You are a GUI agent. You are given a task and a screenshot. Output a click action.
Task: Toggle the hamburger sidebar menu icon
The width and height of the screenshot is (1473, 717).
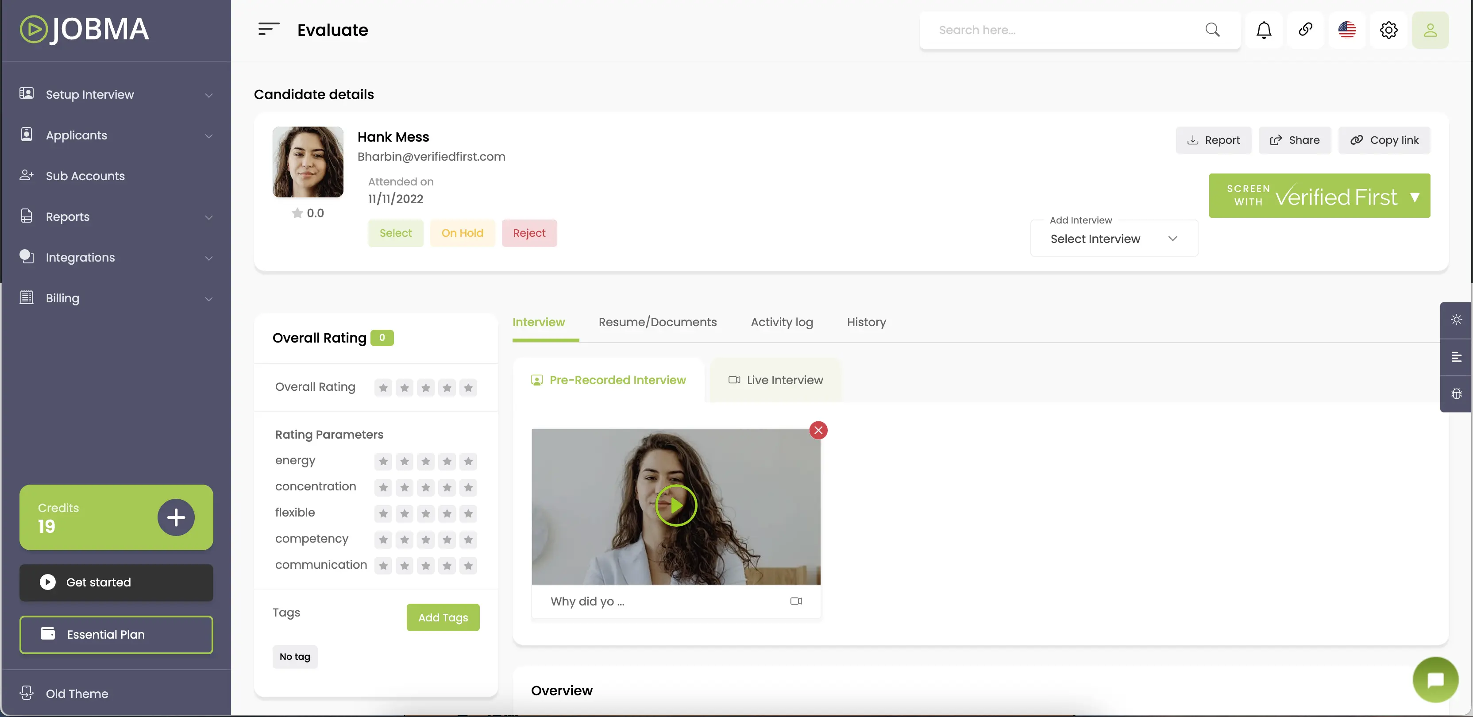268,29
